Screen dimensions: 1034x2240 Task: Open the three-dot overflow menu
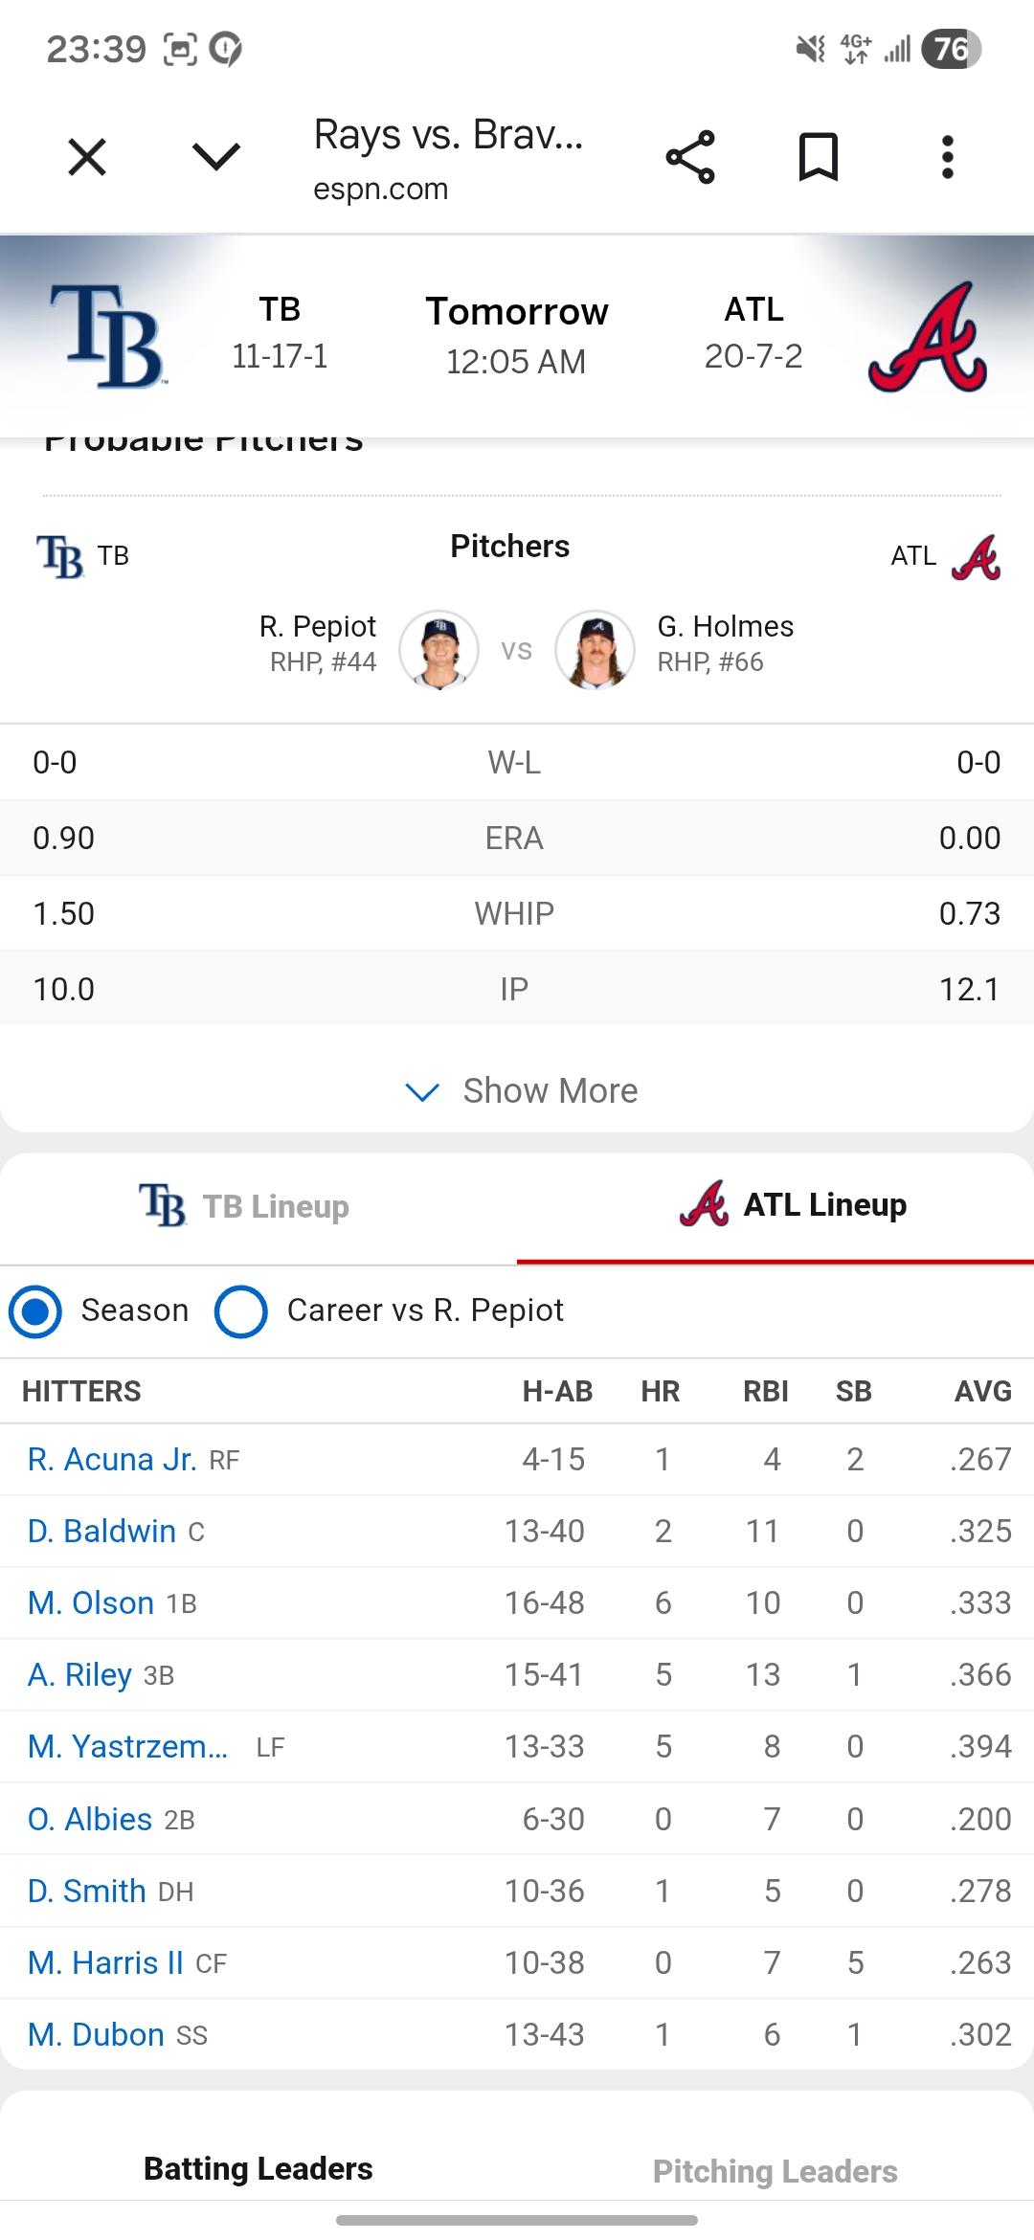pyautogui.click(x=947, y=157)
